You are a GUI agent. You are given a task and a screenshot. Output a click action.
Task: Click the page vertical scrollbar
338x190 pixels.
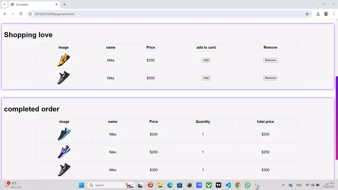337,118
